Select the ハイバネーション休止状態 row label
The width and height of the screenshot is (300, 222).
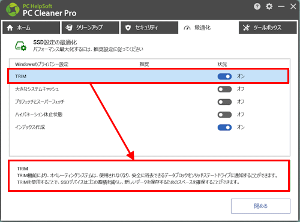coord(39,115)
